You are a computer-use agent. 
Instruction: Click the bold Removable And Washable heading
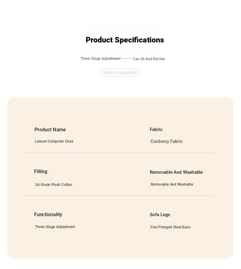pos(176,172)
